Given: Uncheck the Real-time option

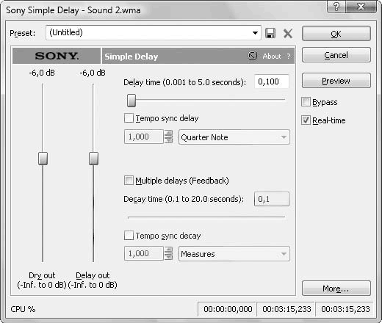Looking at the screenshot, I should tap(306, 120).
